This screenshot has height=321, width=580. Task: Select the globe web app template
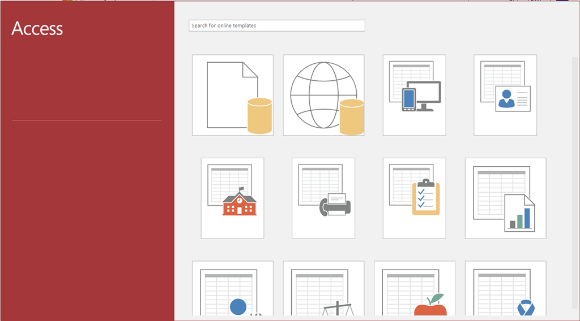pos(323,95)
